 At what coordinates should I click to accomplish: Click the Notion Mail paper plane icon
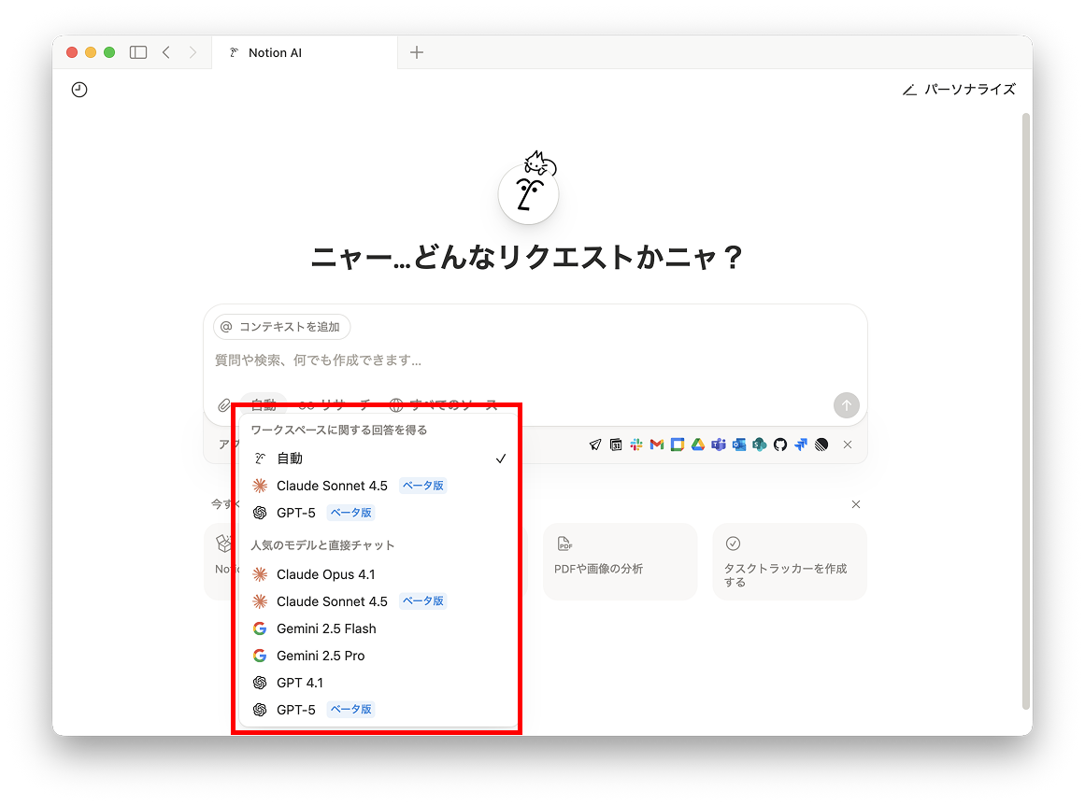[595, 445]
